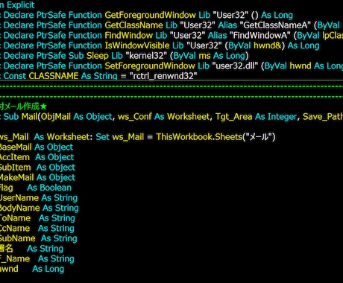343x283 pixels.
Task: Click the green メール作成★ comment
Action: click(x=23, y=106)
